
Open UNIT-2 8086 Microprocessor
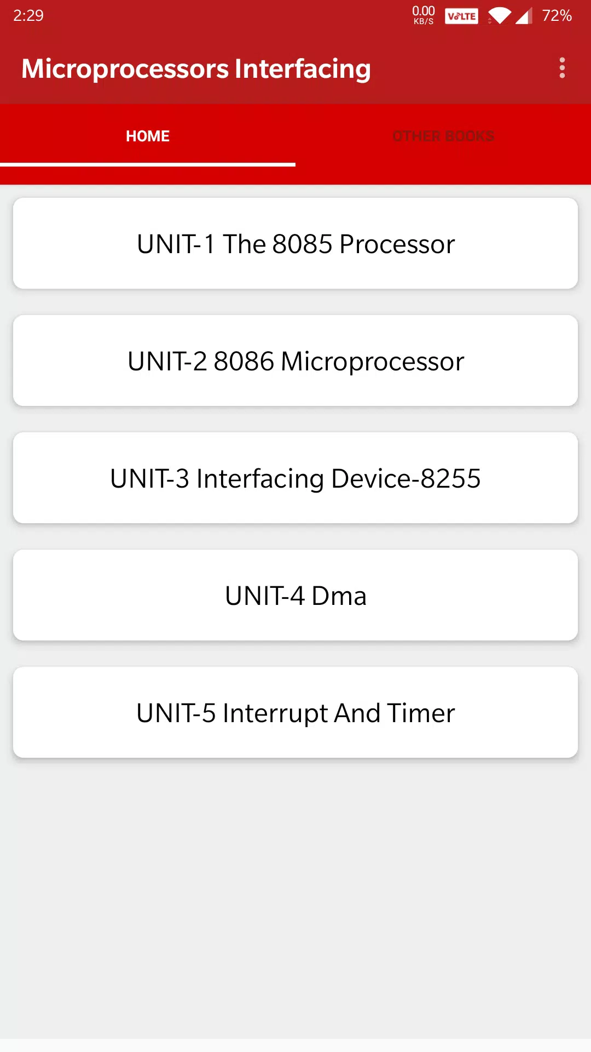click(296, 361)
